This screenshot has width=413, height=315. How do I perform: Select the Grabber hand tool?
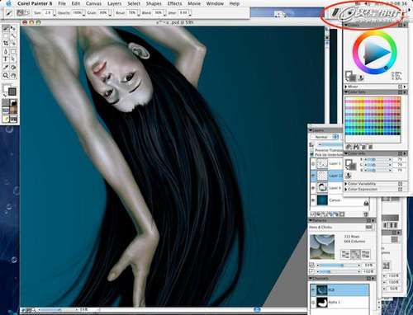13,75
